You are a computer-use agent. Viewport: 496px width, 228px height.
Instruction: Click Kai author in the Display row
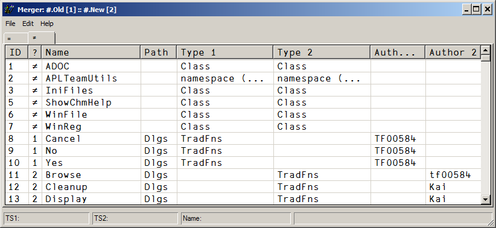tap(438, 198)
